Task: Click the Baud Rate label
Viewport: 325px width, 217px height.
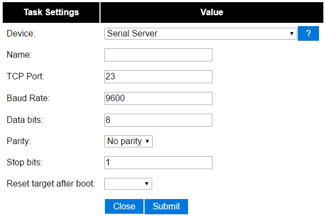Action: (28, 98)
